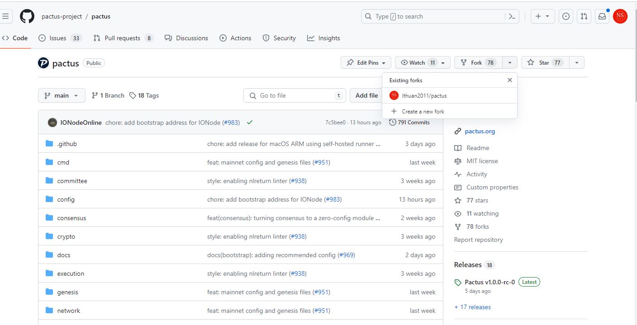637x325 pixels.
Task: Expand the Star lists dropdown arrow
Action: pyautogui.click(x=577, y=63)
